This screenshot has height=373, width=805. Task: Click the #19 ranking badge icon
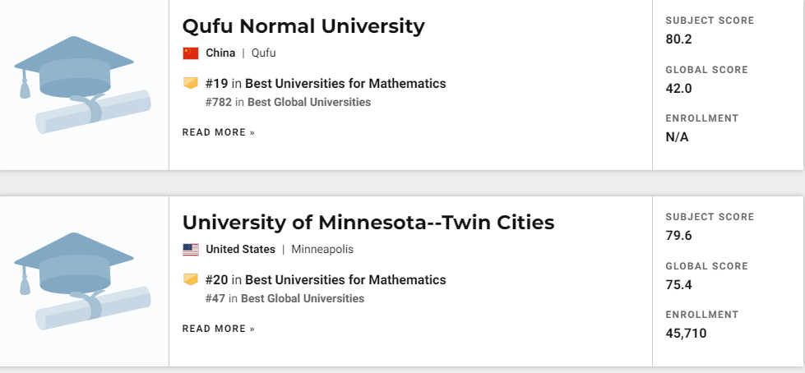(191, 83)
